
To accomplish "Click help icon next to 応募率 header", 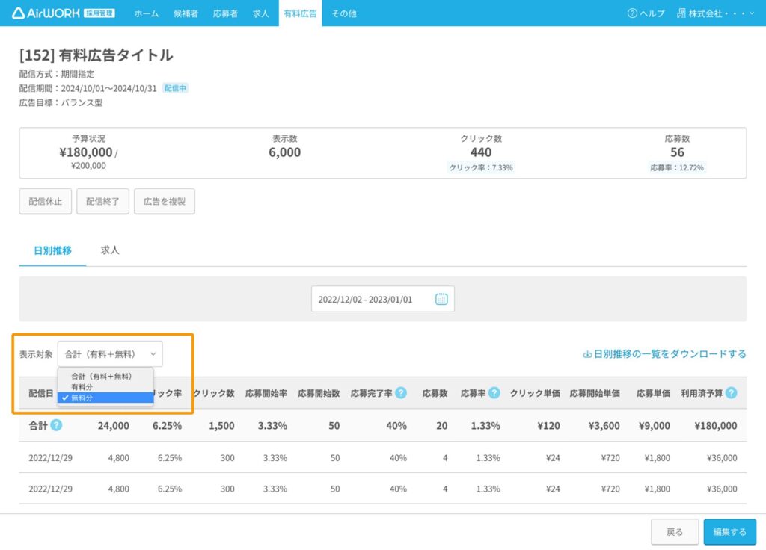I will pos(494,393).
